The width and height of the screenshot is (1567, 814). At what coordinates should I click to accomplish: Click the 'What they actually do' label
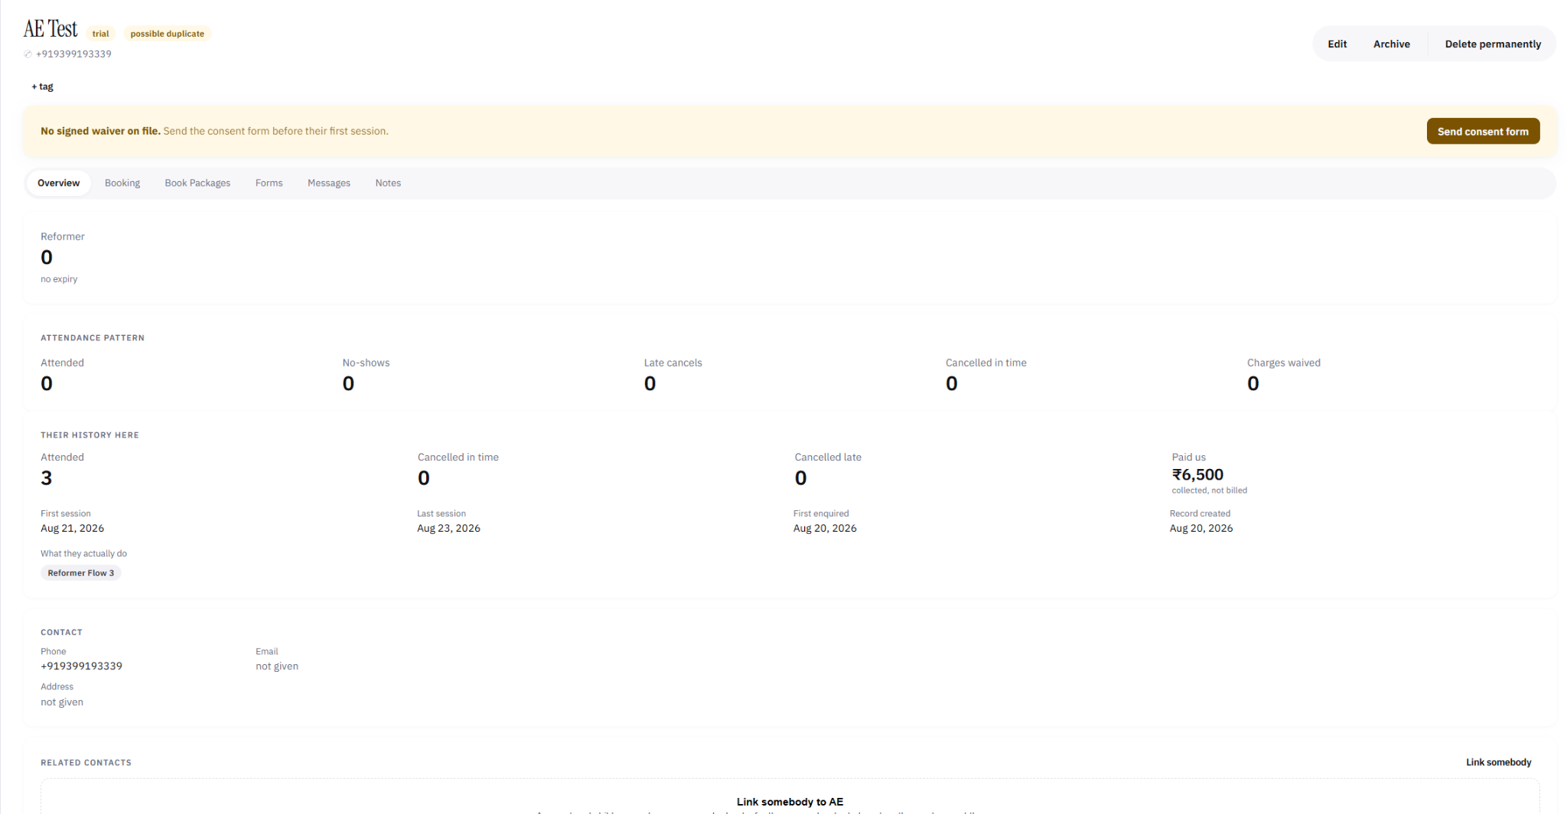pyautogui.click(x=83, y=554)
